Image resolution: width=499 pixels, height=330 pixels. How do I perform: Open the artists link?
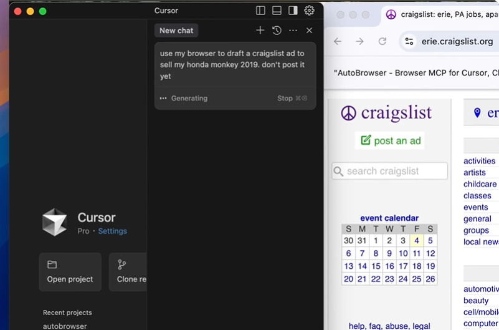point(475,172)
